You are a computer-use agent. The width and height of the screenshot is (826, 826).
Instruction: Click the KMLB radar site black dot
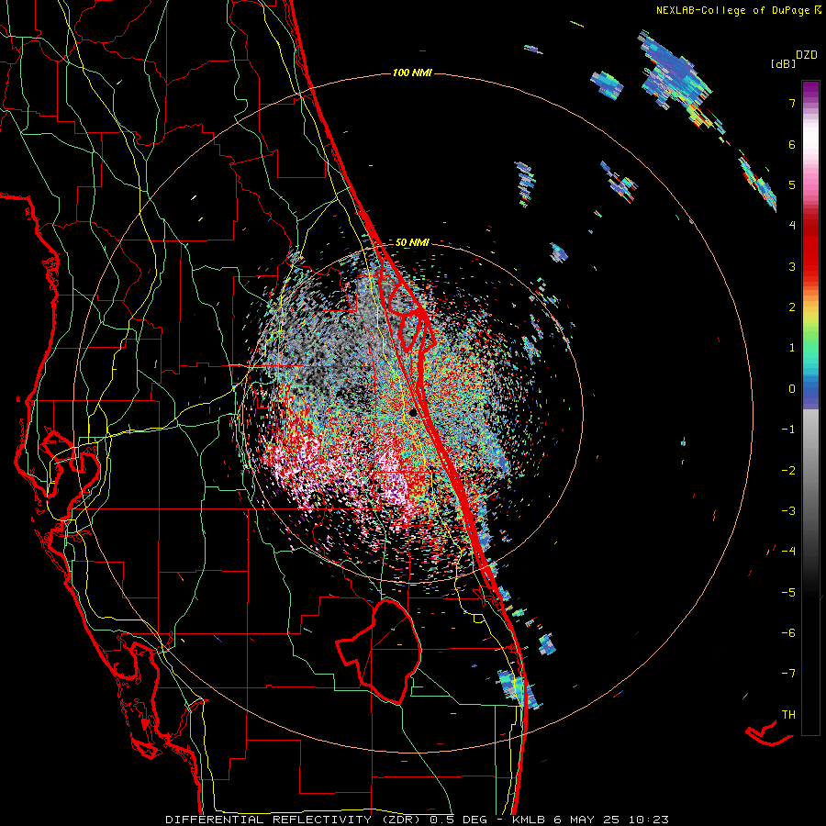pos(414,412)
